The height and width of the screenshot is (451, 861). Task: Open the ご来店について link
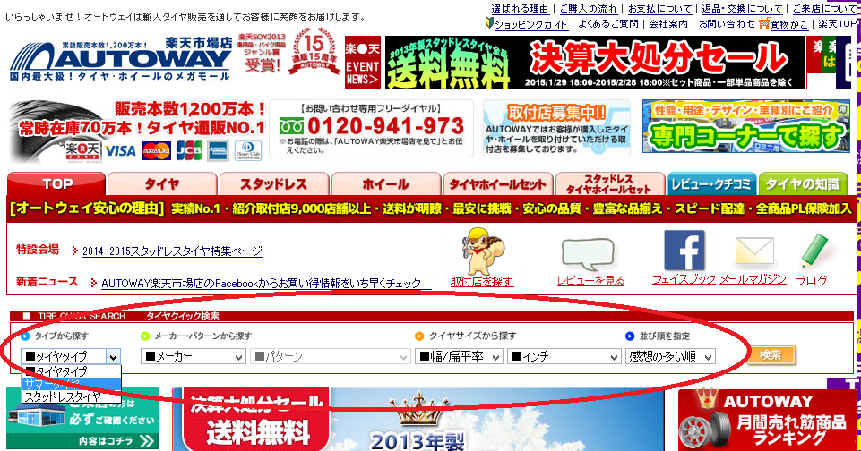point(825,9)
